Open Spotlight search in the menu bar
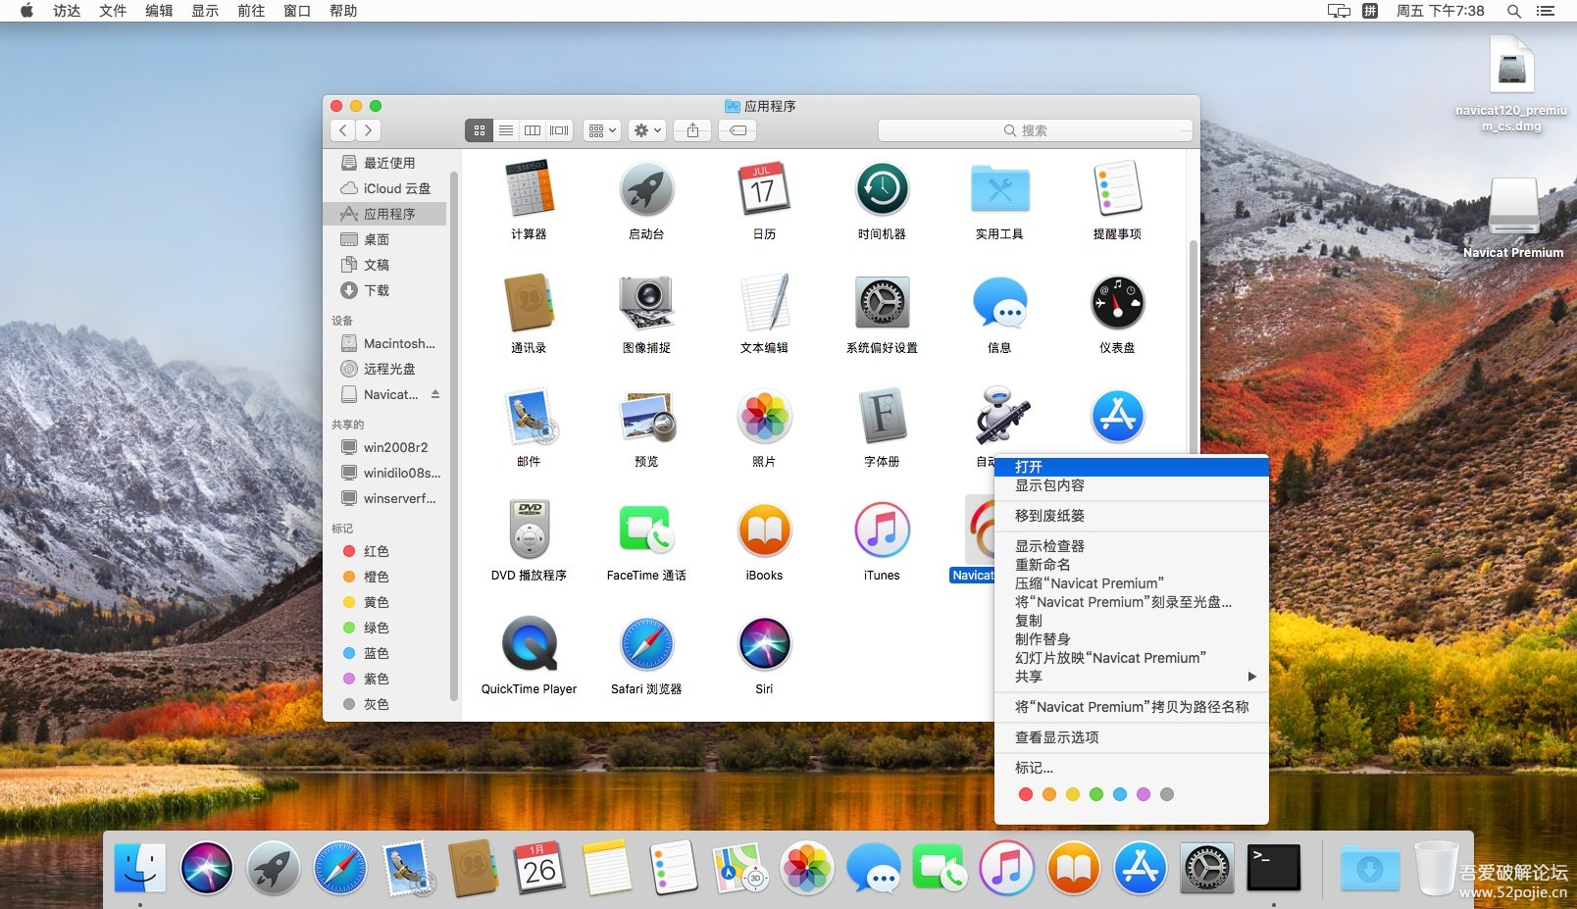Screen dimensions: 1577x909 click(x=1514, y=11)
